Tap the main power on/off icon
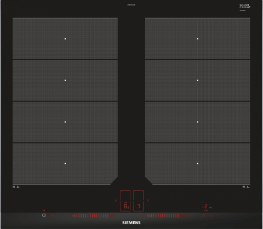This screenshot has width=263, height=229. (x=44, y=215)
